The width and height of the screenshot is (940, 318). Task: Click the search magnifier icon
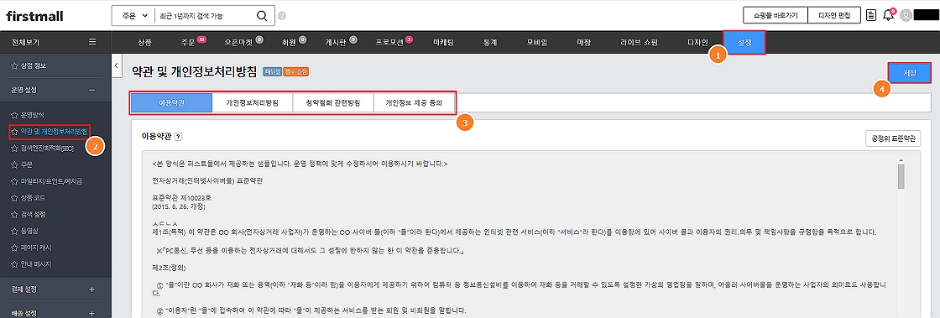coord(261,16)
